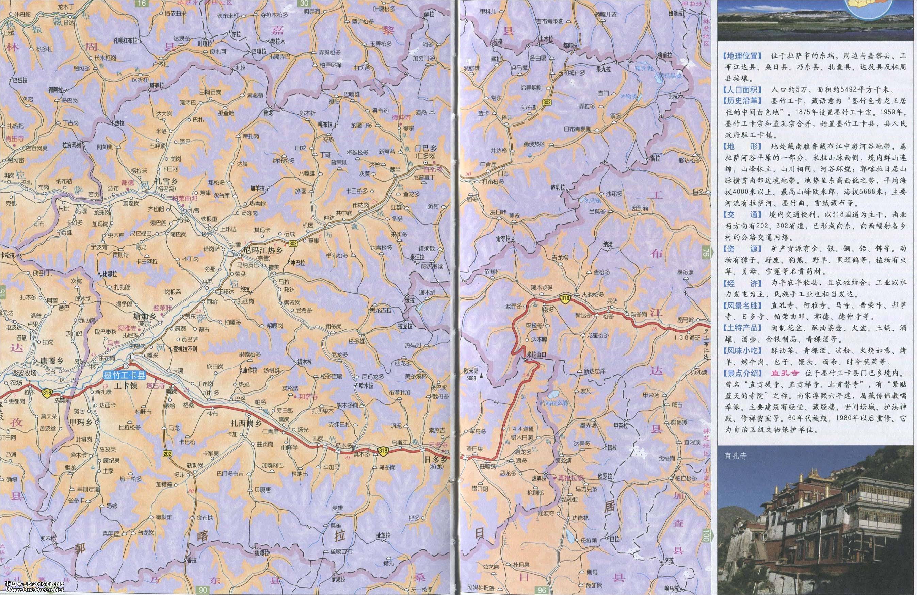Screen dimensions: 917x595
Task: Click page marker 90 on the bottom edge
Action: 203,590
